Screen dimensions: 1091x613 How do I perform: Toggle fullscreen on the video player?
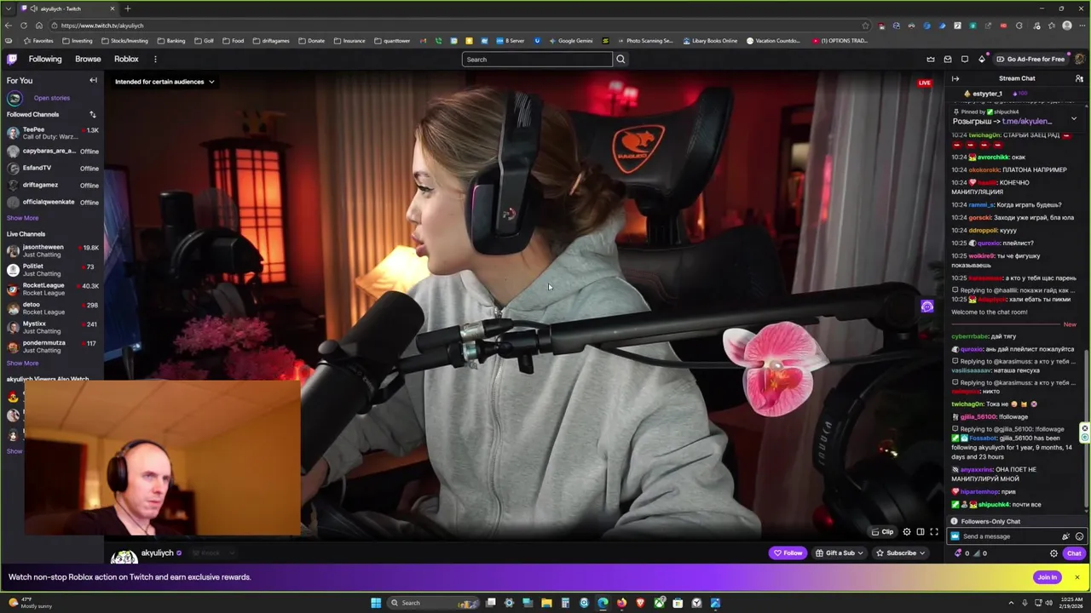934,532
